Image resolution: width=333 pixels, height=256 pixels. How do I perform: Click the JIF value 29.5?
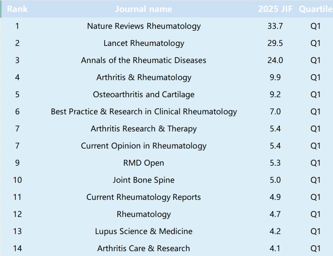pos(275,43)
